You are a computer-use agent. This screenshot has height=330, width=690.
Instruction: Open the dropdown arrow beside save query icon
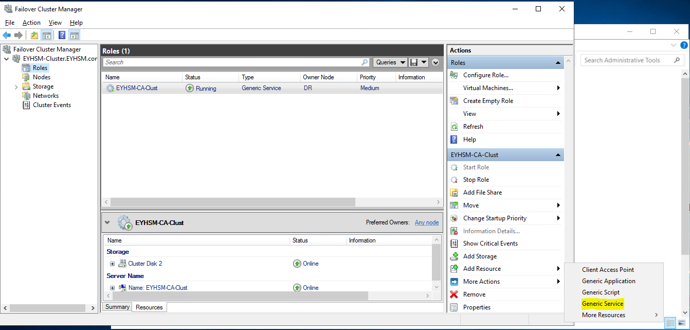coord(424,62)
